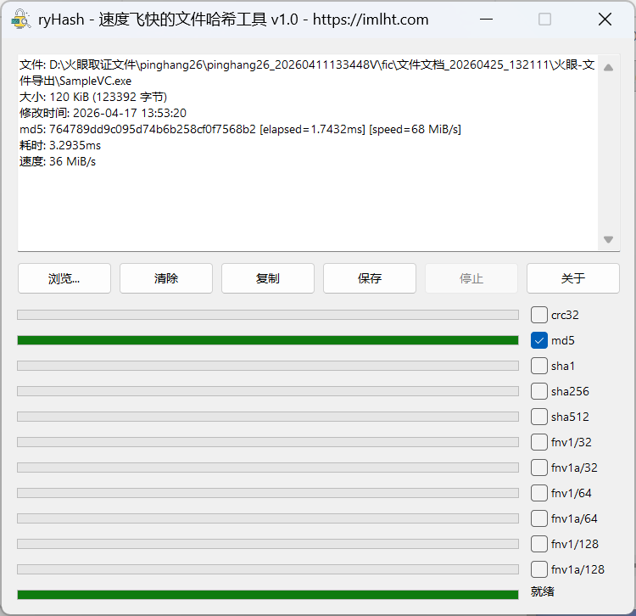Enable the fnv1a/64 checkbox
Viewport: 636px width, 616px height.
[539, 518]
